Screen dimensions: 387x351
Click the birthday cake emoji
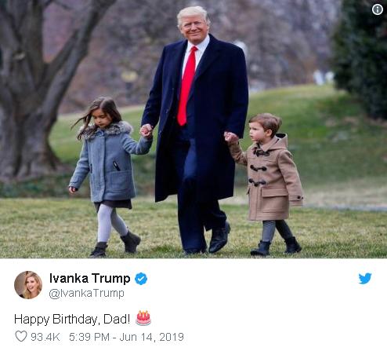pos(143,318)
